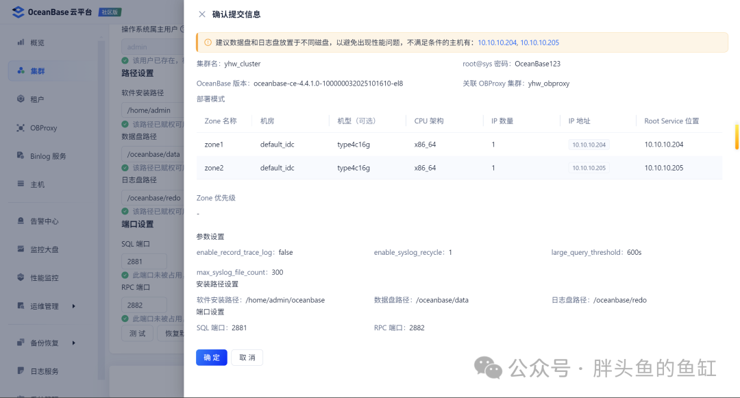This screenshot has height=398, width=740.
Task: Click the IP tag 10.10.10.205 in zone2 row
Action: tap(589, 168)
